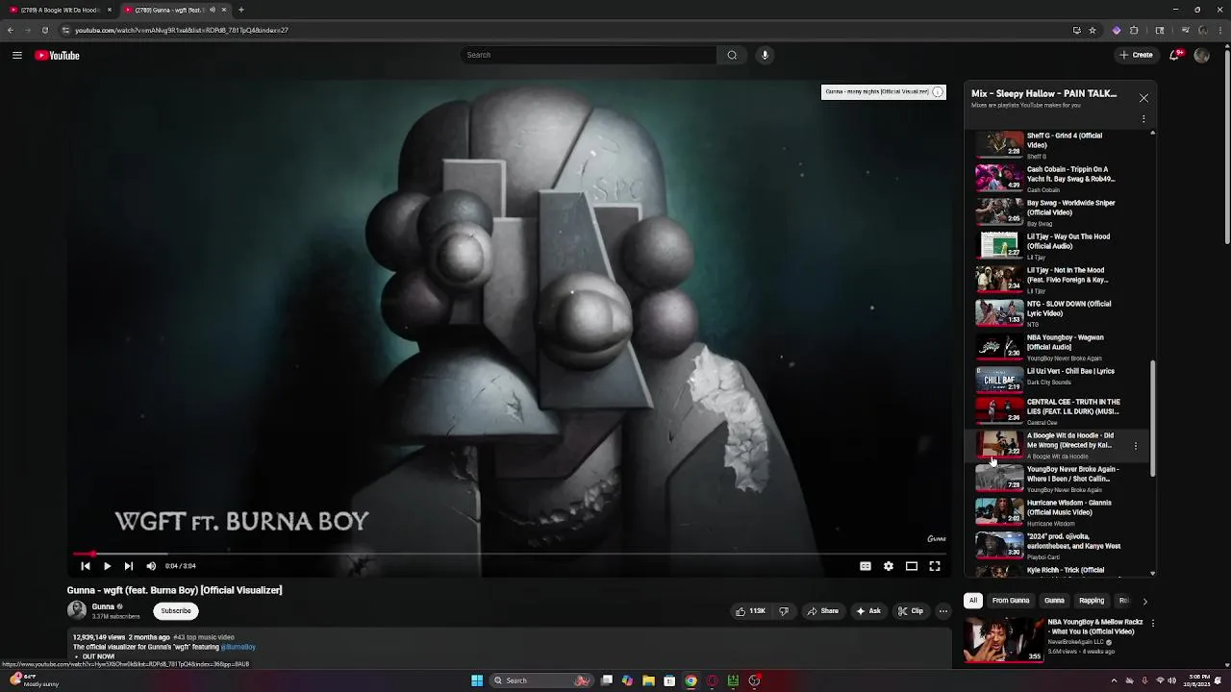Click the search magnifier button
Image resolution: width=1231 pixels, height=692 pixels.
732,55
